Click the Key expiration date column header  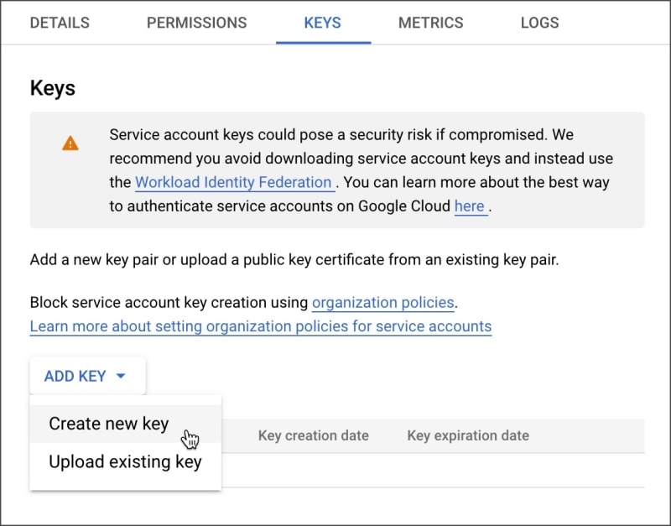pyautogui.click(x=467, y=435)
